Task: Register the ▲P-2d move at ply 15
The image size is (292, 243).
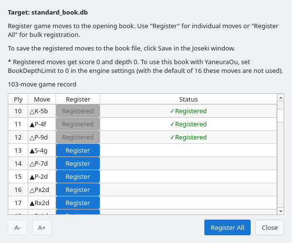Action: 78,176
